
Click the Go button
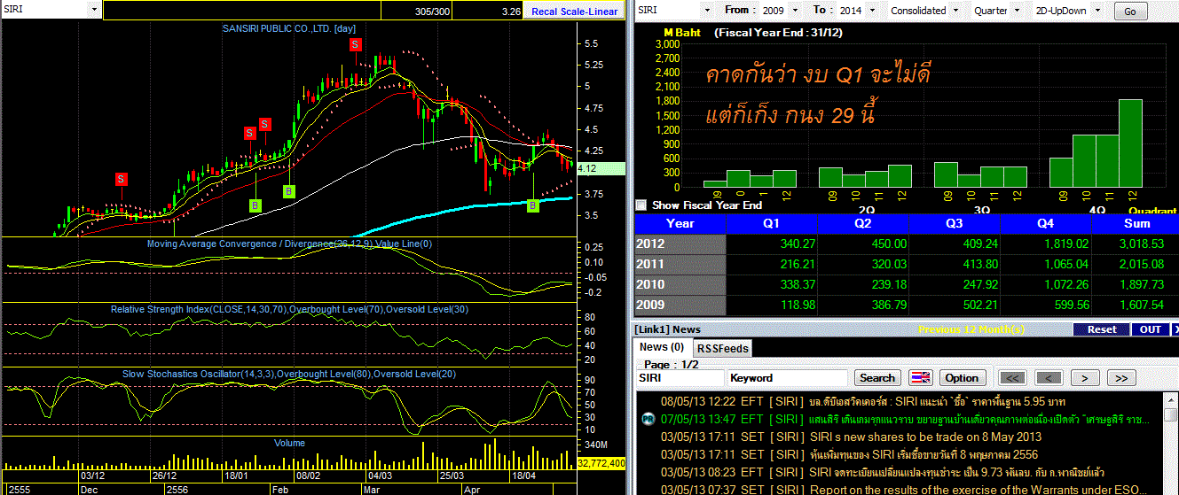click(1129, 12)
